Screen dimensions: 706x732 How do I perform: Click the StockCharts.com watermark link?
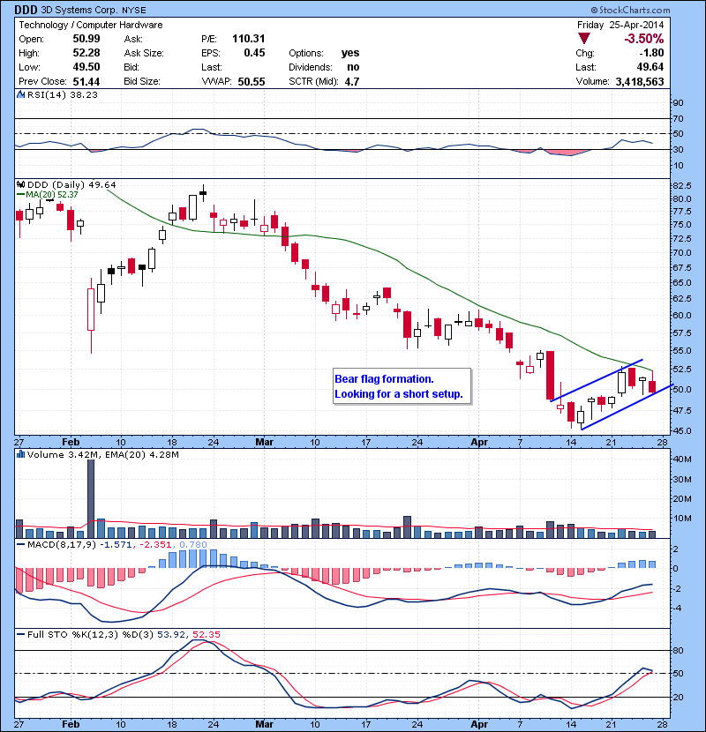pos(630,10)
